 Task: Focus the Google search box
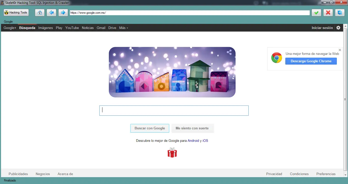pyautogui.click(x=174, y=111)
